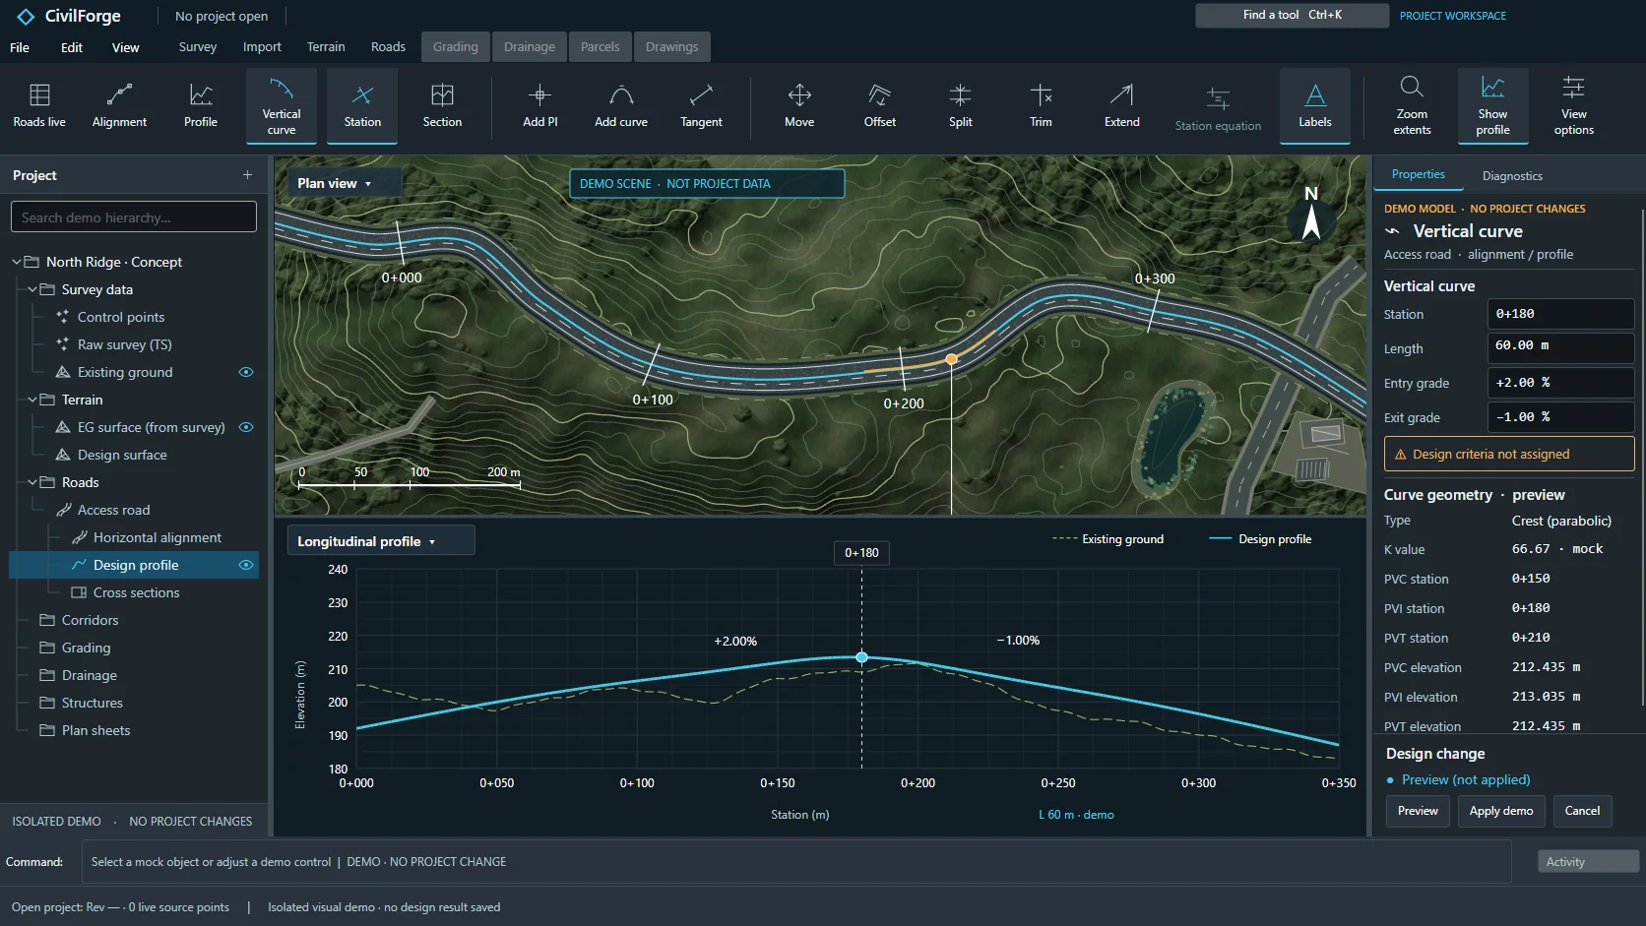Collapse the Roads folder
Viewport: 1646px width, 926px height.
32,482
